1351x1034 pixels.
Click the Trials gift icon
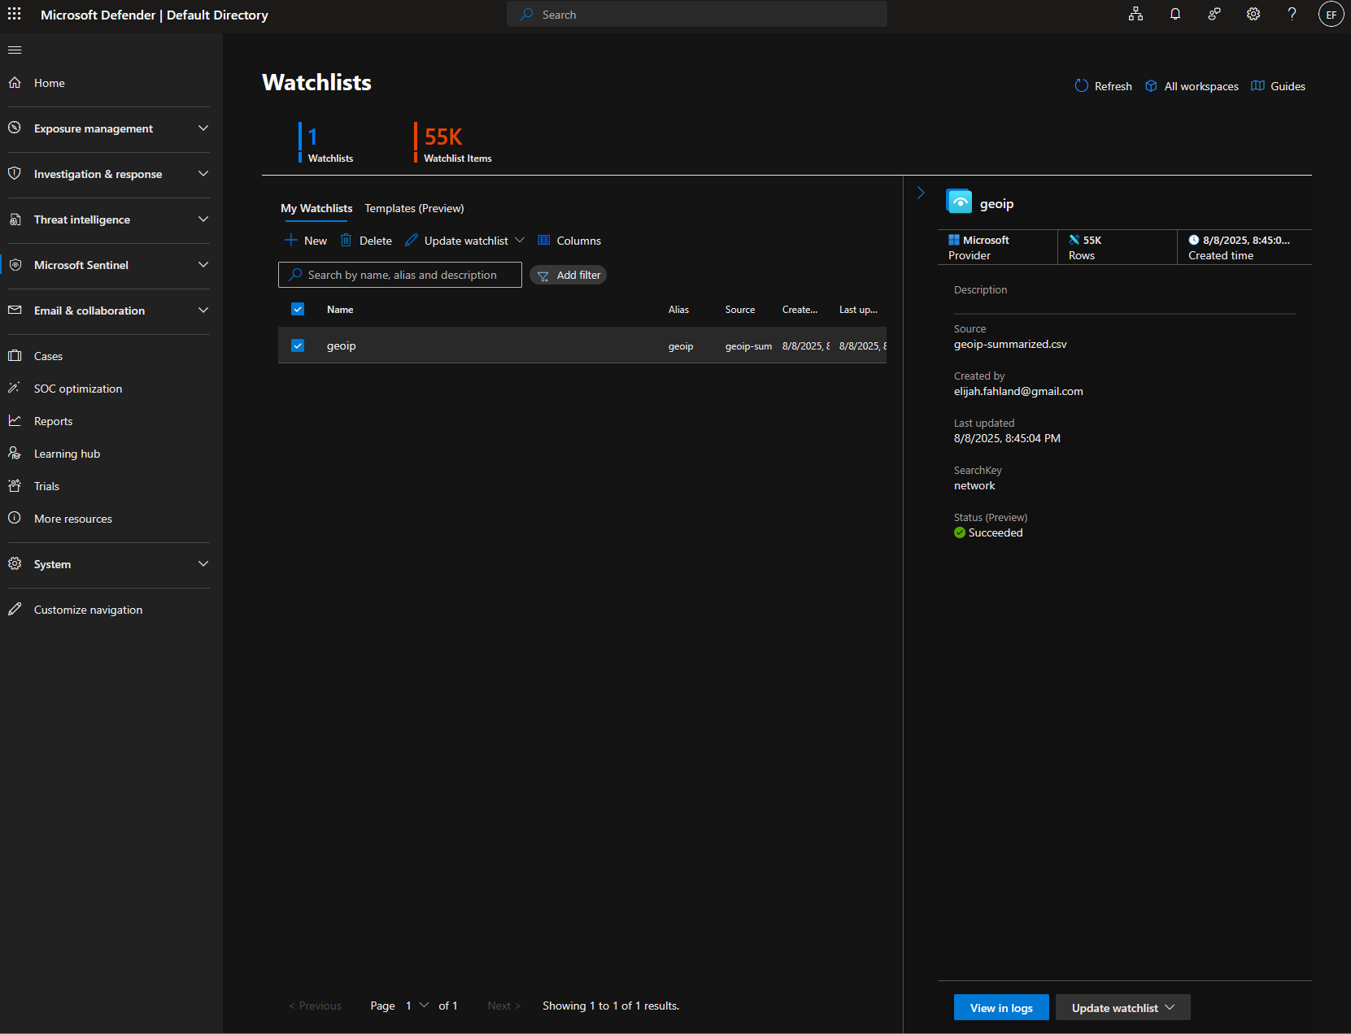point(15,486)
